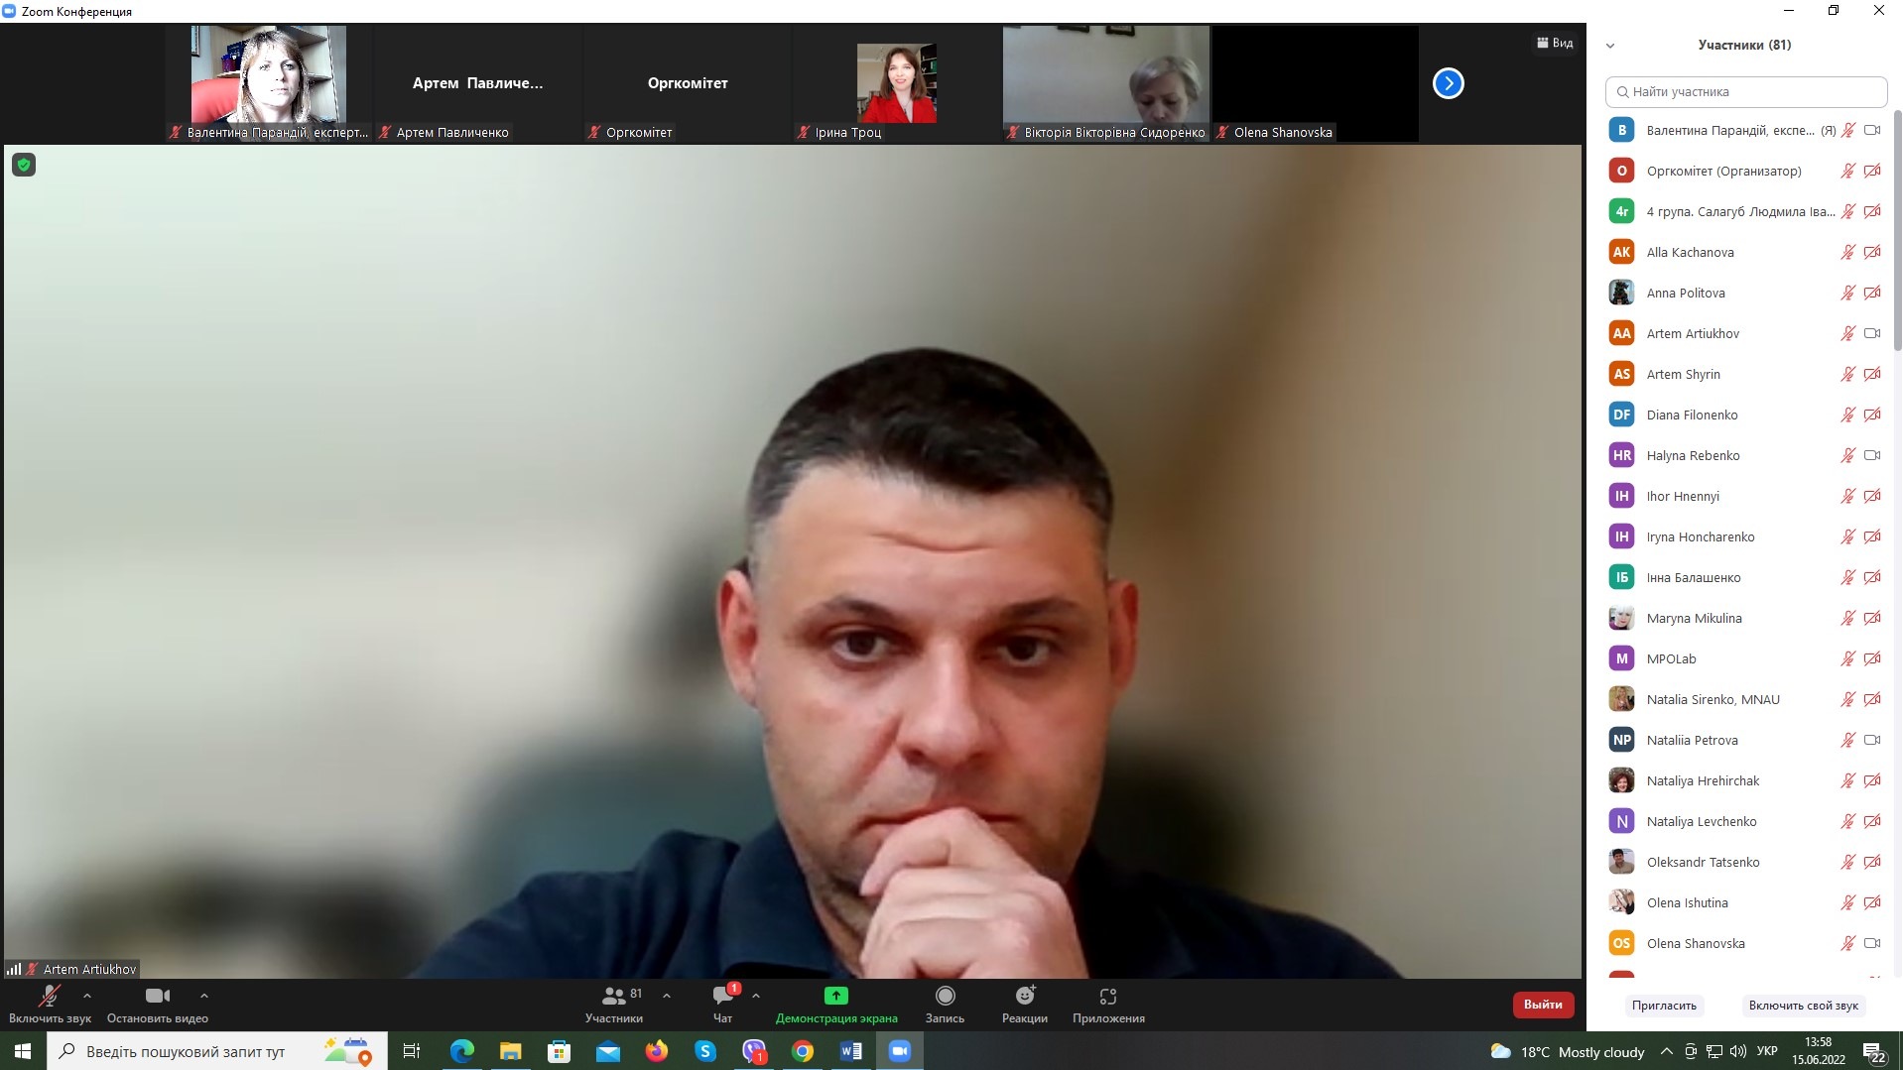Collapse participants panel using chevron
The image size is (1903, 1070).
click(x=1610, y=46)
